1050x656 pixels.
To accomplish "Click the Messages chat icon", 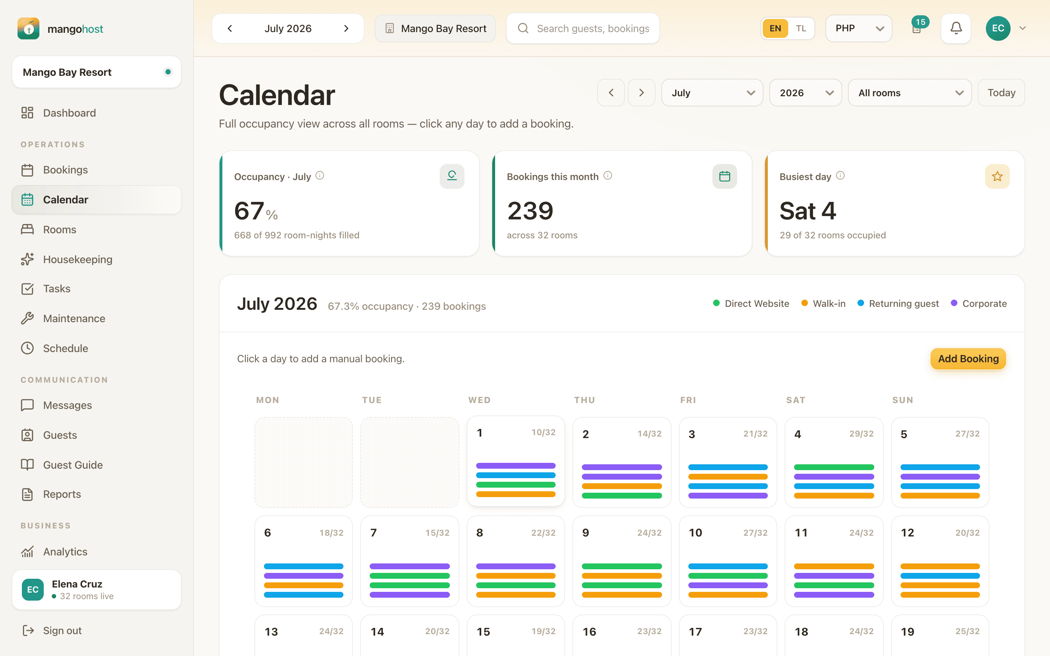I will point(27,405).
